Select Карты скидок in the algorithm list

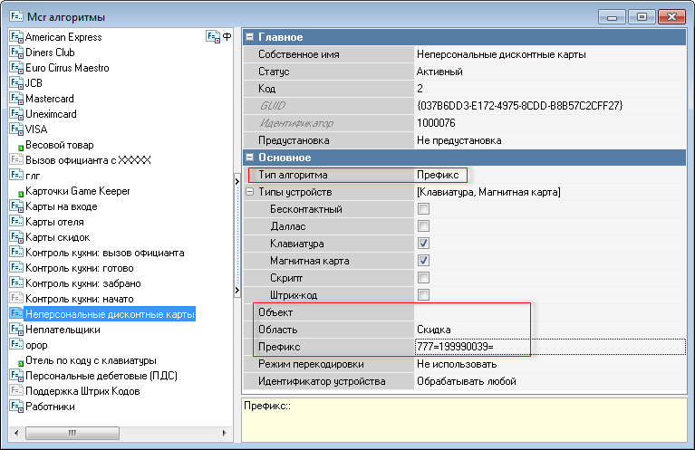point(57,237)
